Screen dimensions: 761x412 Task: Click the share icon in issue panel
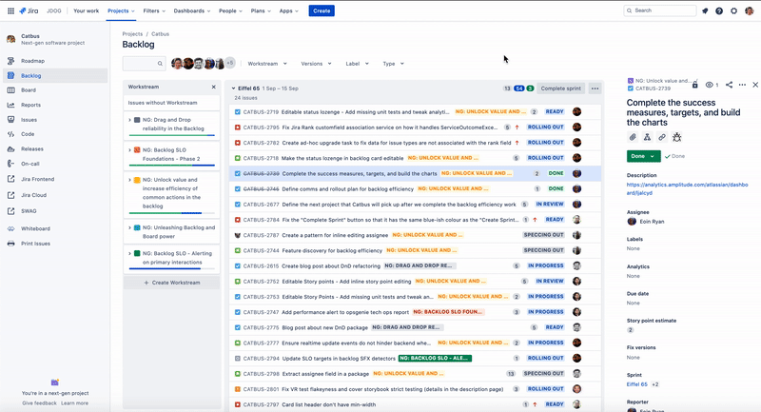(x=729, y=85)
